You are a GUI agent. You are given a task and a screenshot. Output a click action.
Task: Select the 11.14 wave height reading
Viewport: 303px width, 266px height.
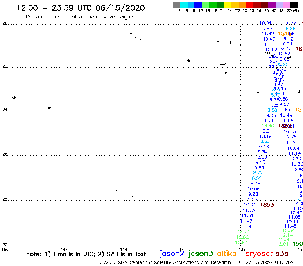pos(295,153)
